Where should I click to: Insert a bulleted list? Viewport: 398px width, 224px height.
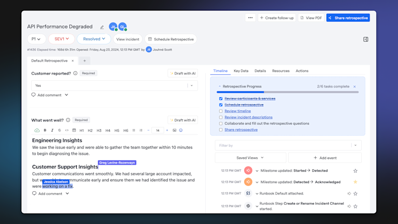coord(134,130)
